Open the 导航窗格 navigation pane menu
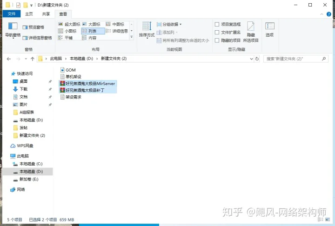The height and width of the screenshot is (226, 335). tap(13, 29)
